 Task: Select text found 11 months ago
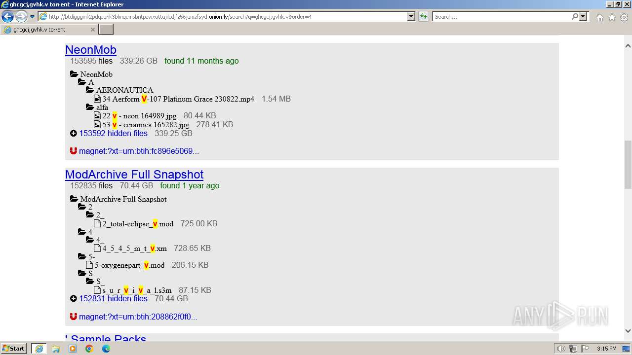(201, 61)
